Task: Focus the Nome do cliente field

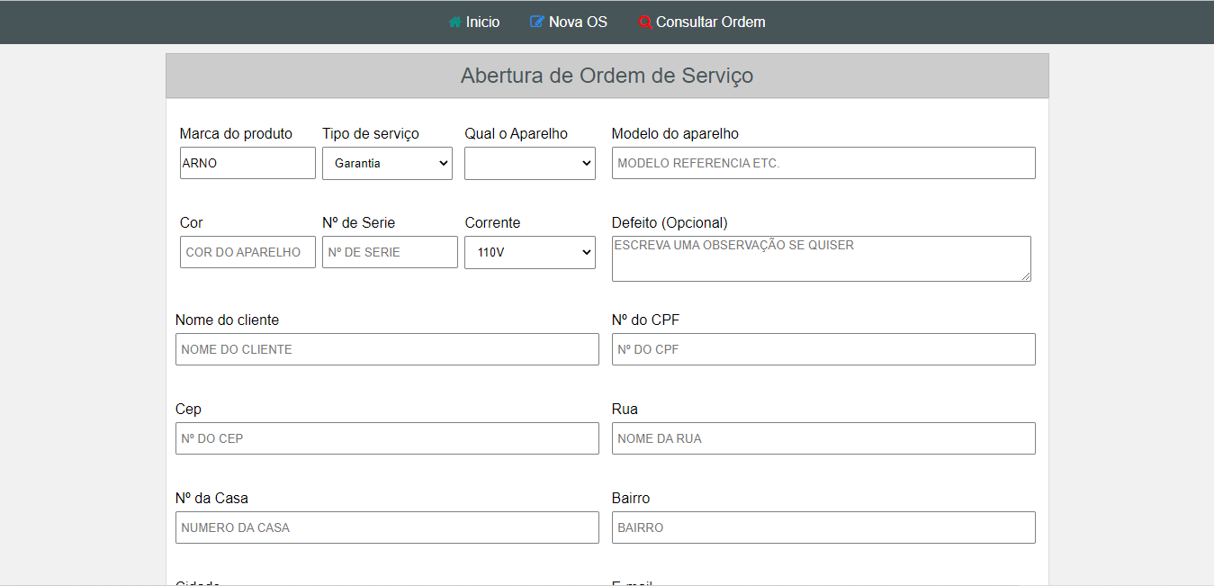Action: tap(387, 349)
